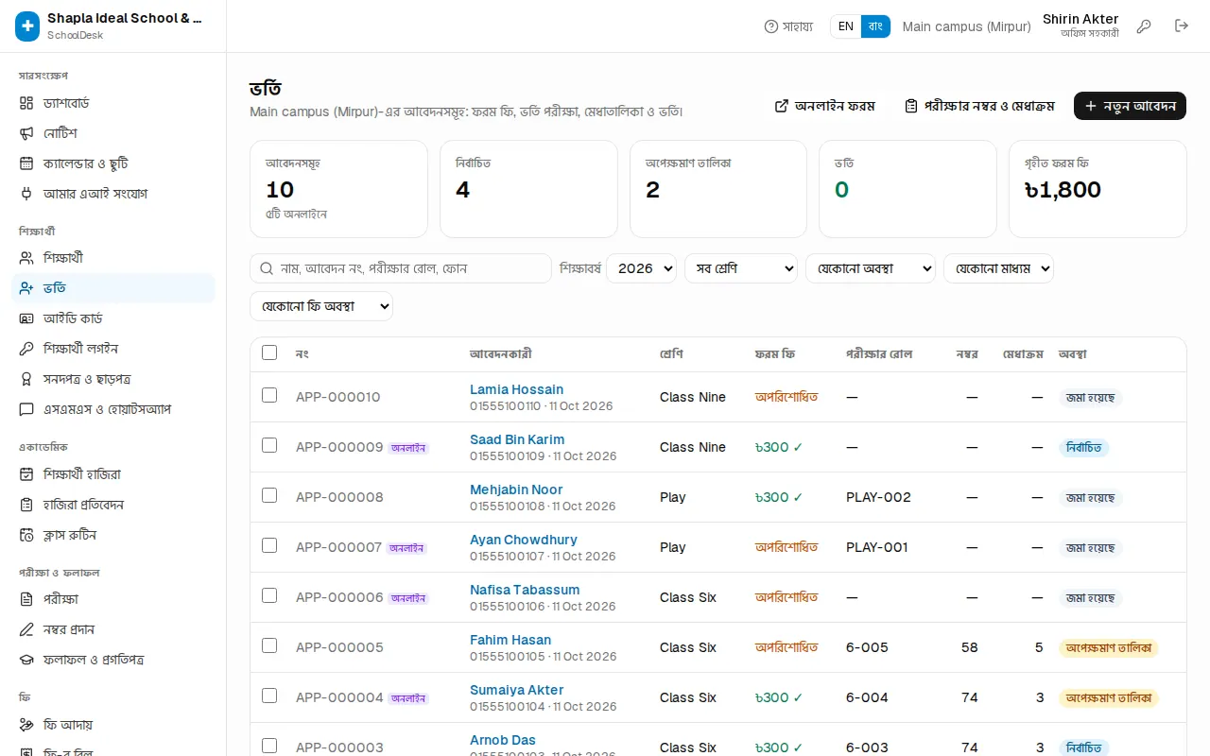Open শিক্ষার্থী লগইন key icon in sidebar
The width and height of the screenshot is (1210, 756).
[26, 349]
